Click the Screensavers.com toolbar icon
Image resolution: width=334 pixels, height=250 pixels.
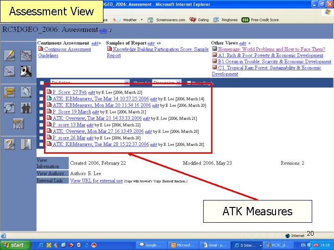coord(150,20)
